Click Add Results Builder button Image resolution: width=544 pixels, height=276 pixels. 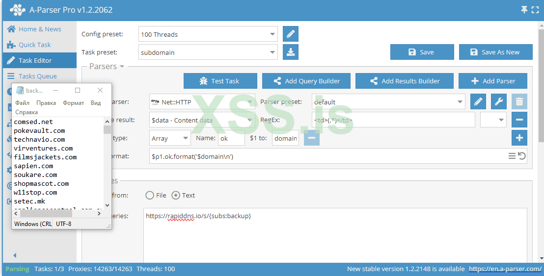(404, 81)
